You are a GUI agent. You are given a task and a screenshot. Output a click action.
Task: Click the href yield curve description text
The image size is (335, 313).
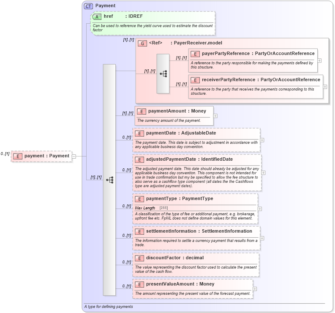click(x=153, y=28)
